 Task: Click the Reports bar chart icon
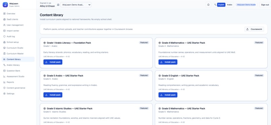[x=4, y=82]
